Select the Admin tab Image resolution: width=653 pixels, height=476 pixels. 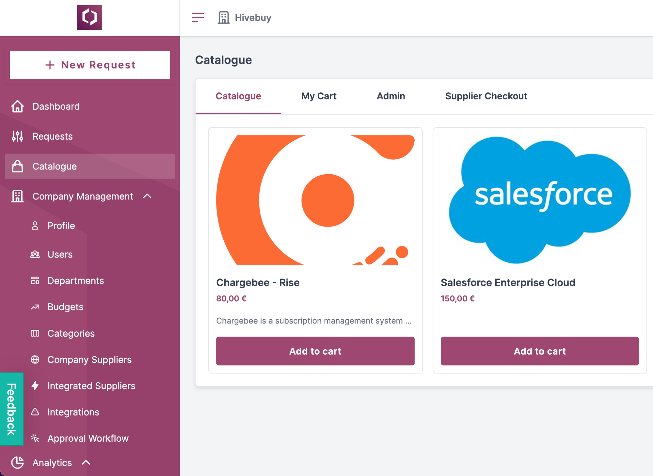click(x=390, y=96)
